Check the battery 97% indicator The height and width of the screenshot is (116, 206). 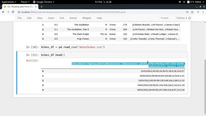[191, 2]
